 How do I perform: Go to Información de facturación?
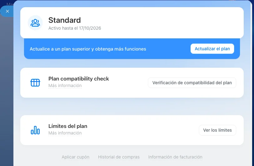pos(175,157)
